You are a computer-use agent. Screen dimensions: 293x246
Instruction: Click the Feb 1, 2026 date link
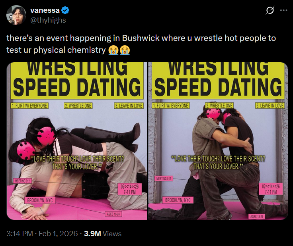click(x=58, y=234)
